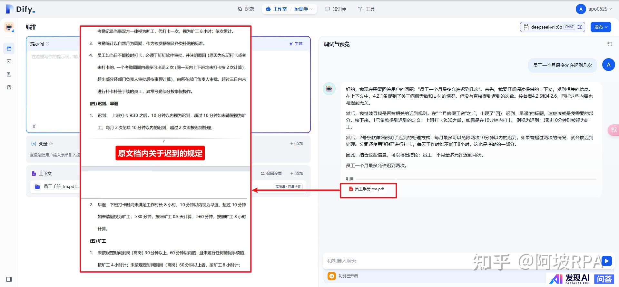This screenshot has width=619, height=287.
Task: Click the 生成 prompt generate button
Action: click(x=296, y=44)
